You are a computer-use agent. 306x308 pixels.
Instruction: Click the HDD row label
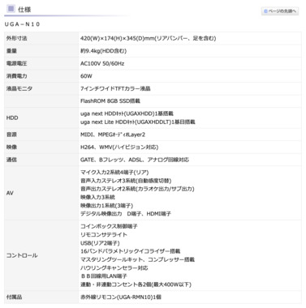(x=12, y=118)
